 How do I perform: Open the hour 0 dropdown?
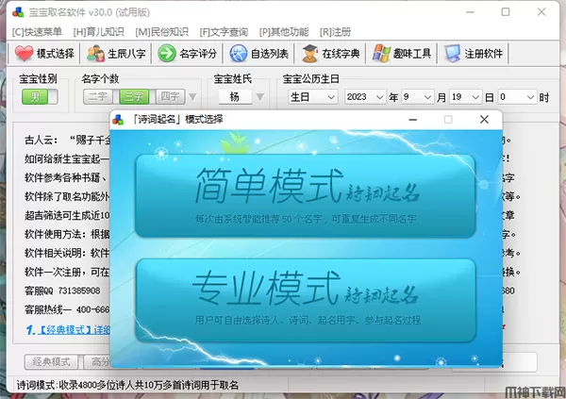click(517, 97)
